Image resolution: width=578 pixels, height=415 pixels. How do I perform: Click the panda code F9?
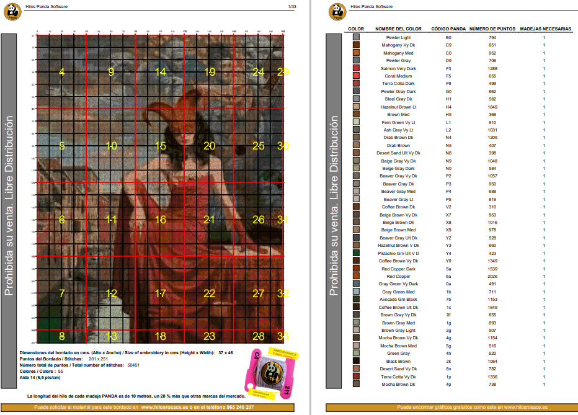pyautogui.click(x=448, y=83)
